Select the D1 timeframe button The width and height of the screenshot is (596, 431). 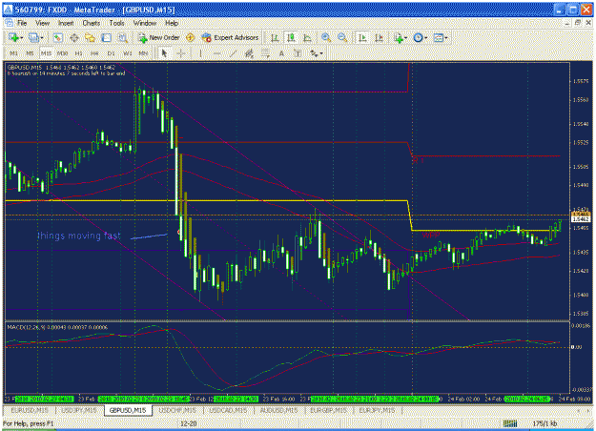[111, 53]
